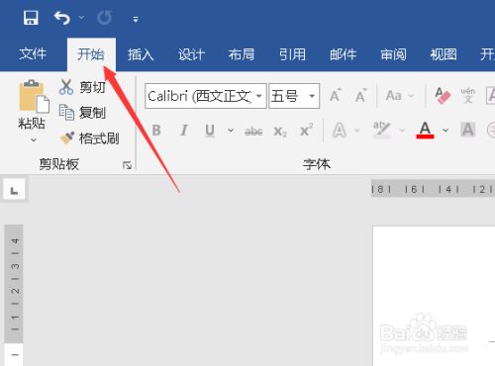Image resolution: width=495 pixels, height=366 pixels.
Task: Switch to the 插入 tab
Action: click(141, 54)
